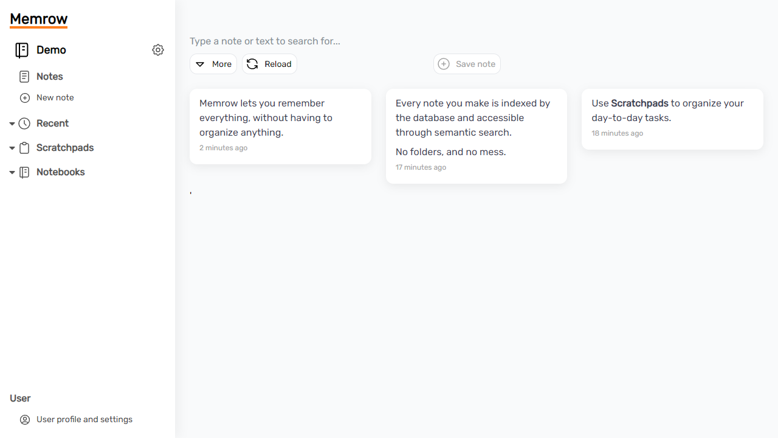Open Recent in the sidebar
778x438 pixels.
click(x=52, y=123)
